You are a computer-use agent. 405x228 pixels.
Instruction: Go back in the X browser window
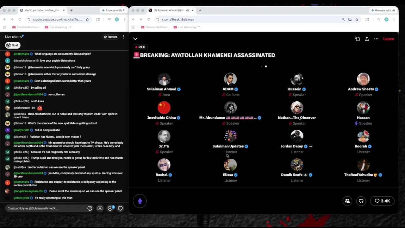[x=133, y=19]
